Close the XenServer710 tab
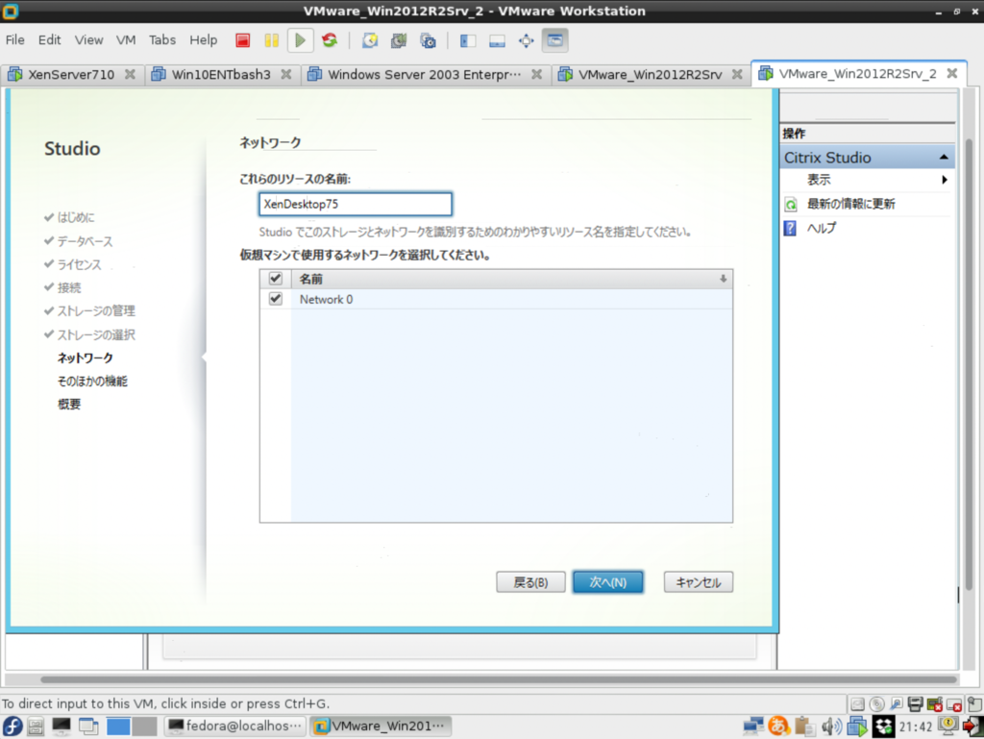 pos(130,74)
